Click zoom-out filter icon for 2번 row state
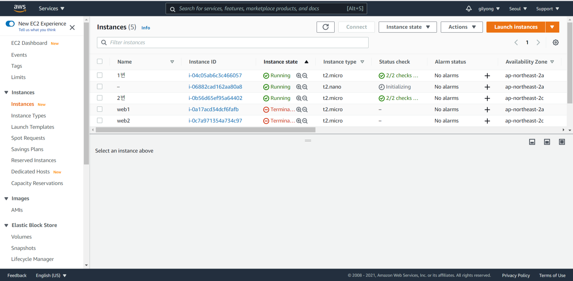This screenshot has height=281, width=573. tap(305, 98)
